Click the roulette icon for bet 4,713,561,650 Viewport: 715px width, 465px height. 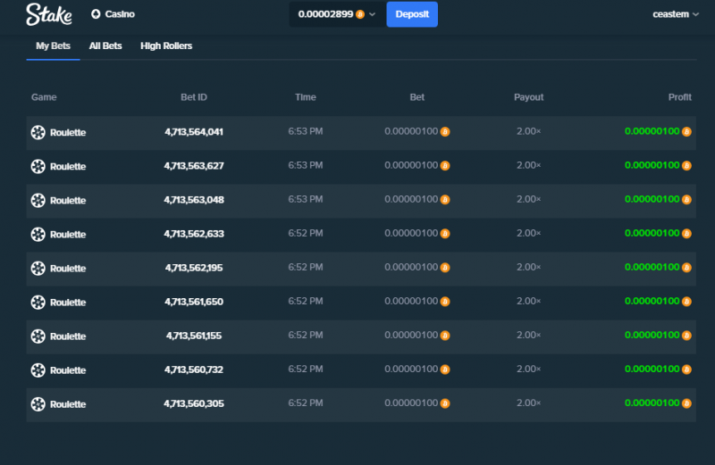[38, 302]
